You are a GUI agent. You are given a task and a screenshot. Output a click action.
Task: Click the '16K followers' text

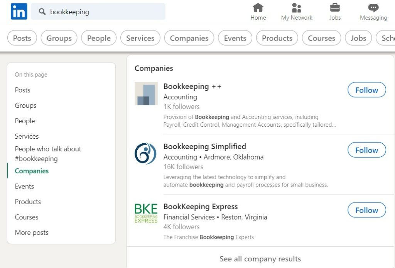(183, 167)
